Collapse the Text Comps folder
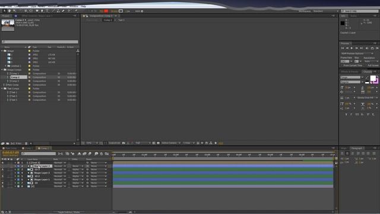Viewport: 380px width, 214px height. [x=2, y=89]
